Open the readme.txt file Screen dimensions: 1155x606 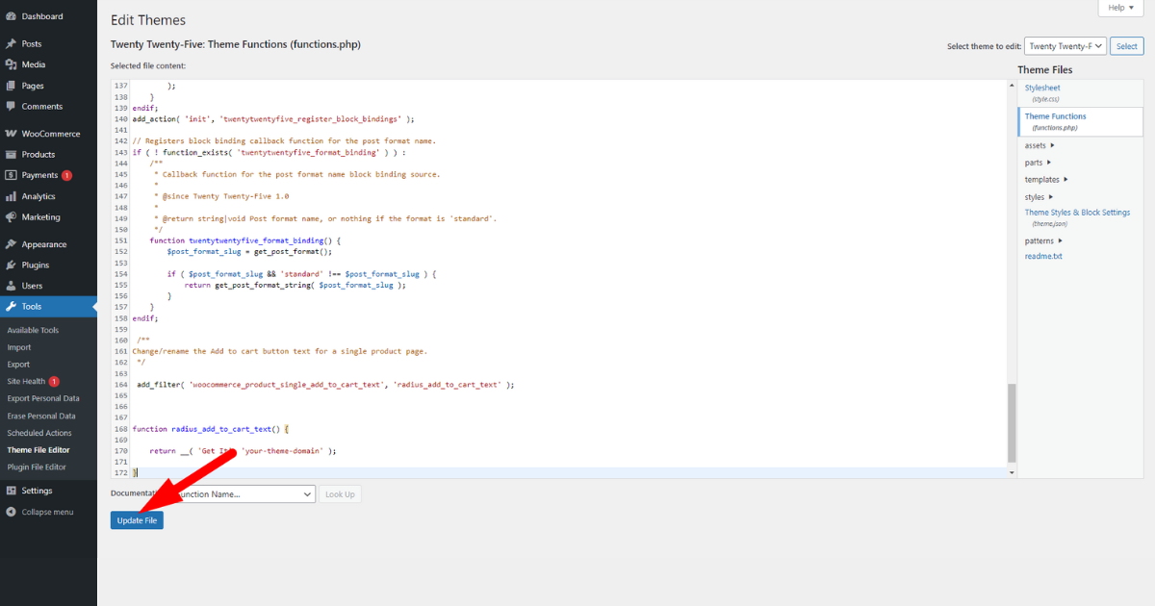(x=1043, y=257)
